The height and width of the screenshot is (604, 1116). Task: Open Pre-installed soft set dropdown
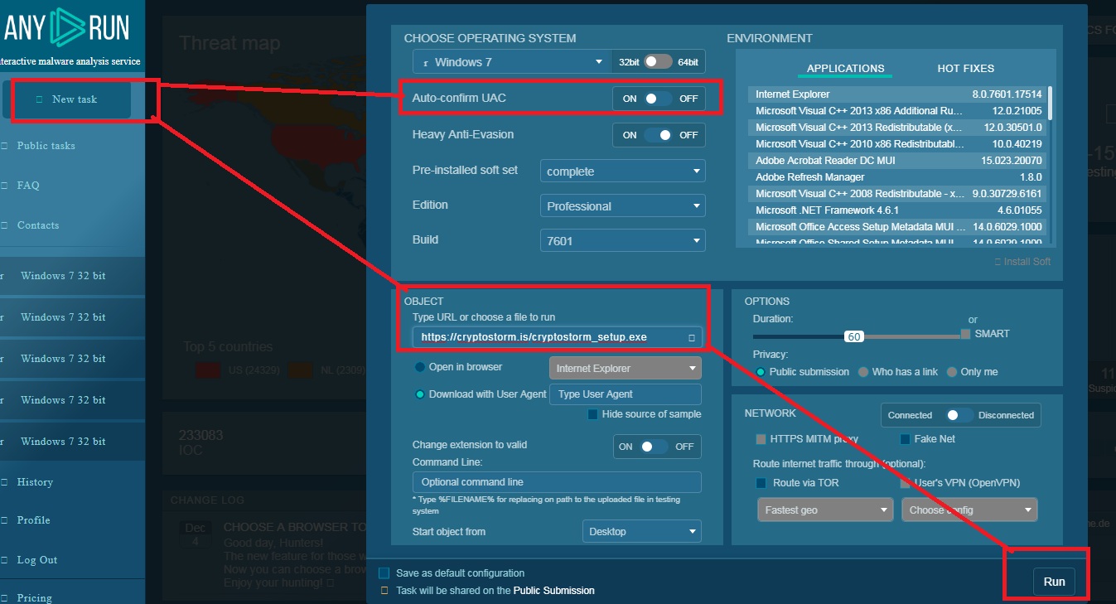(622, 172)
